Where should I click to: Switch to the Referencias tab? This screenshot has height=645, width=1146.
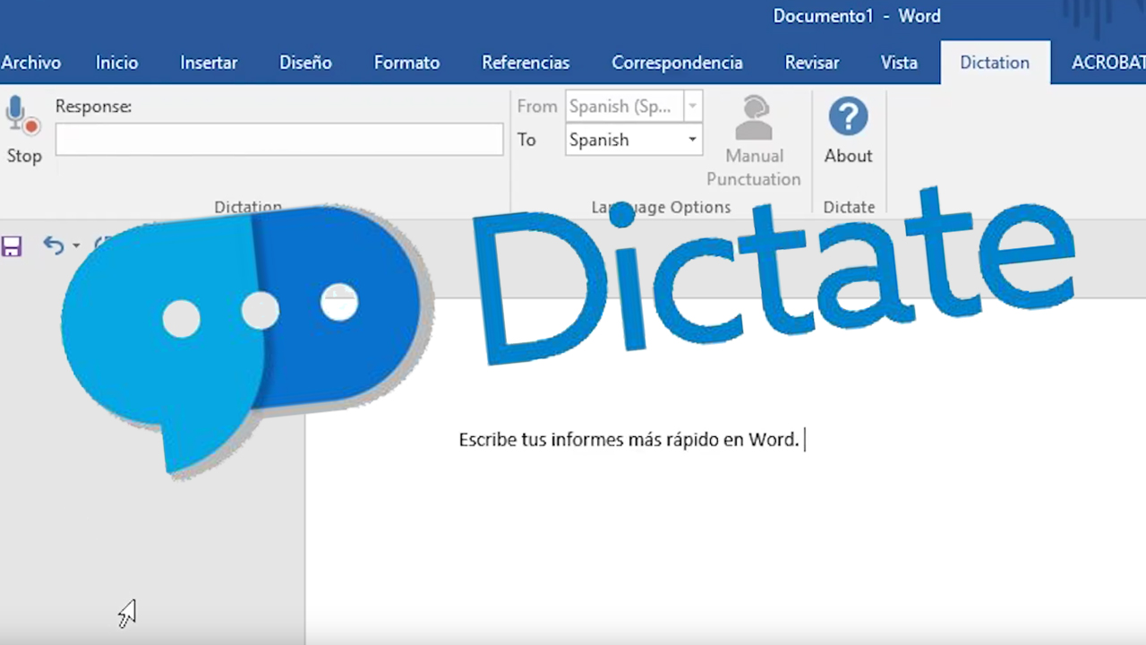(526, 63)
